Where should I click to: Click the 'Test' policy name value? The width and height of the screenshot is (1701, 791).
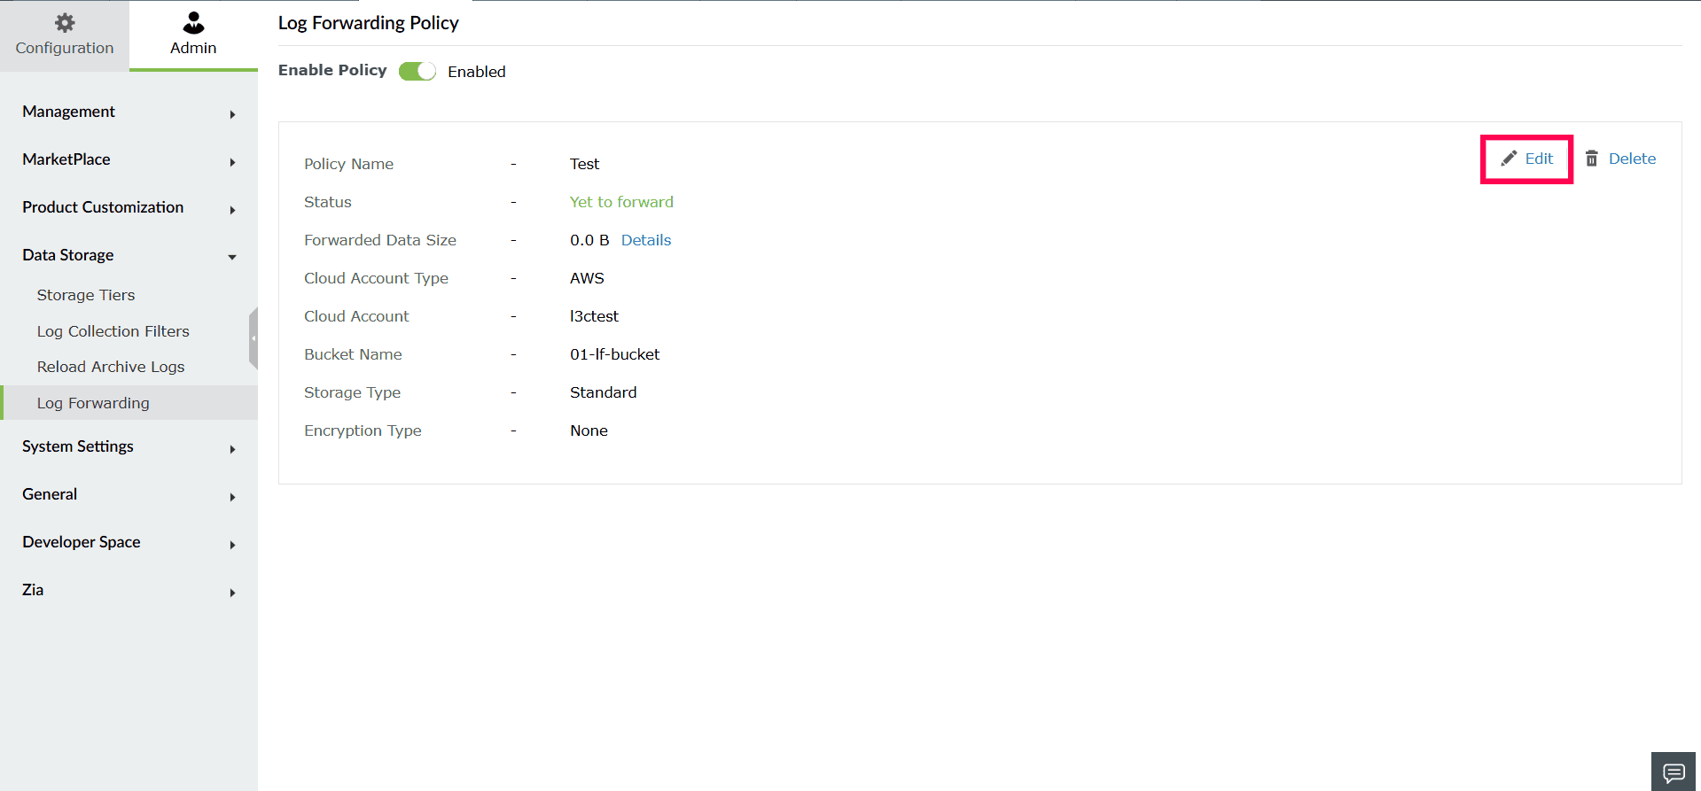[x=585, y=164]
